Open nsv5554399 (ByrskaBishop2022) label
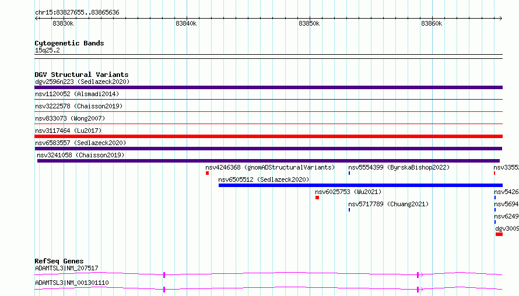 click(x=399, y=167)
